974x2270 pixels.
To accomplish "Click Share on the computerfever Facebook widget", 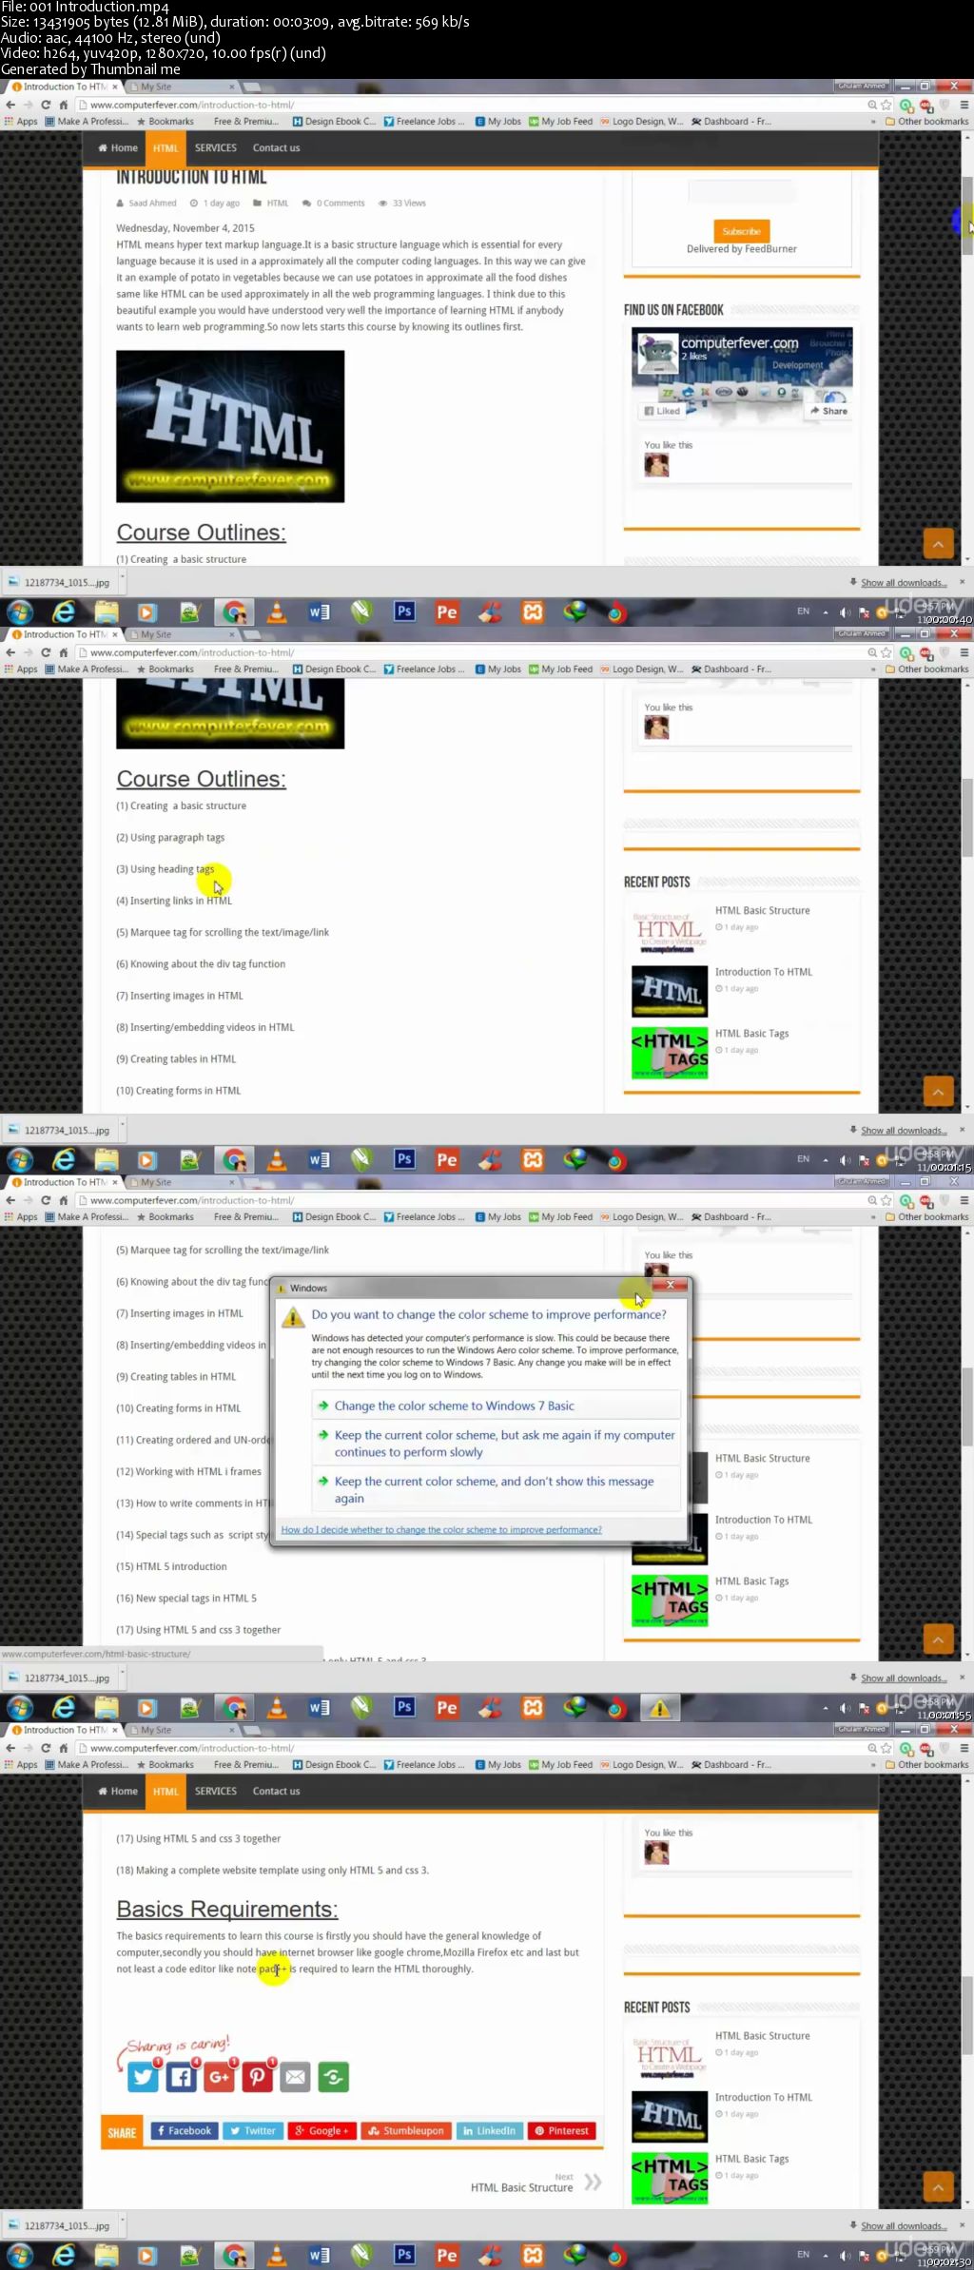I will pyautogui.click(x=828, y=411).
